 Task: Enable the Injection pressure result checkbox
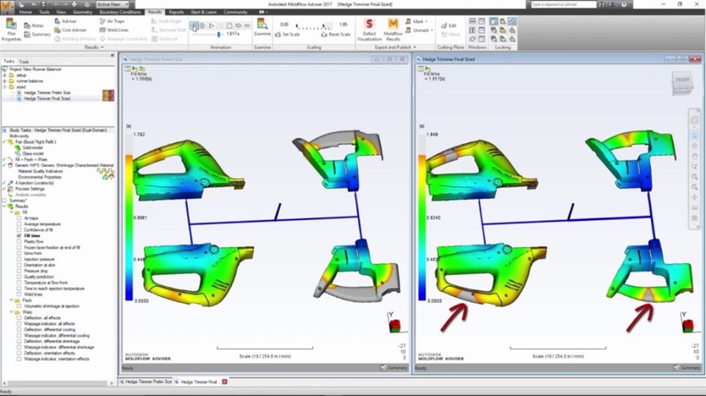point(19,259)
